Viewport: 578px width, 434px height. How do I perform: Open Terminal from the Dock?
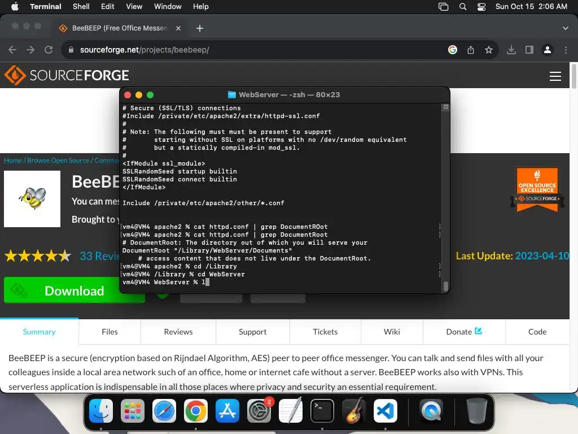click(322, 411)
